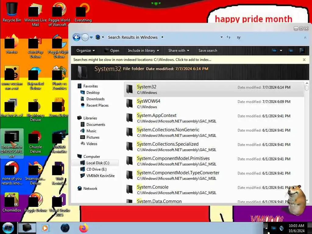Screen dimensions: 312x234
Task: Select the 'Search Results in Windows' breadcrumb
Action: (133, 37)
